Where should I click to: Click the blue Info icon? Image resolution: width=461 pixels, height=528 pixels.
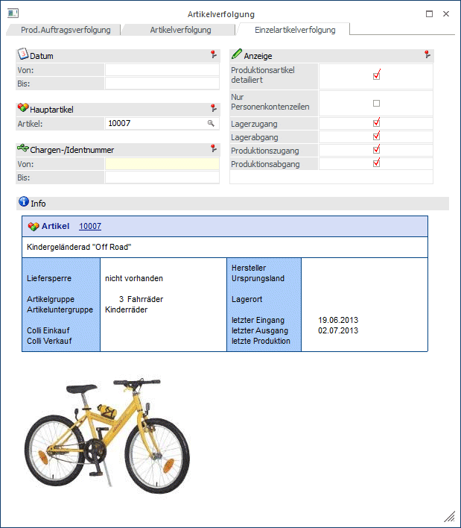[x=22, y=202]
